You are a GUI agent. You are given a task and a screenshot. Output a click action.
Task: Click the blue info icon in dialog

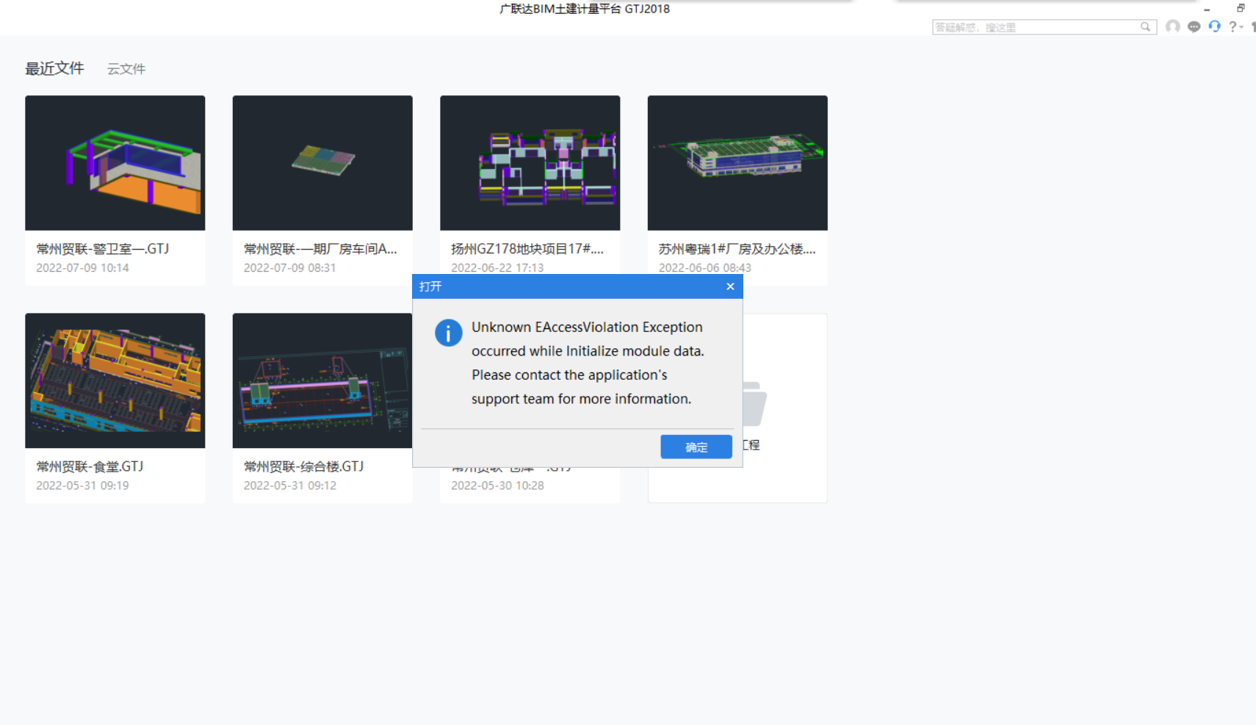tap(448, 333)
